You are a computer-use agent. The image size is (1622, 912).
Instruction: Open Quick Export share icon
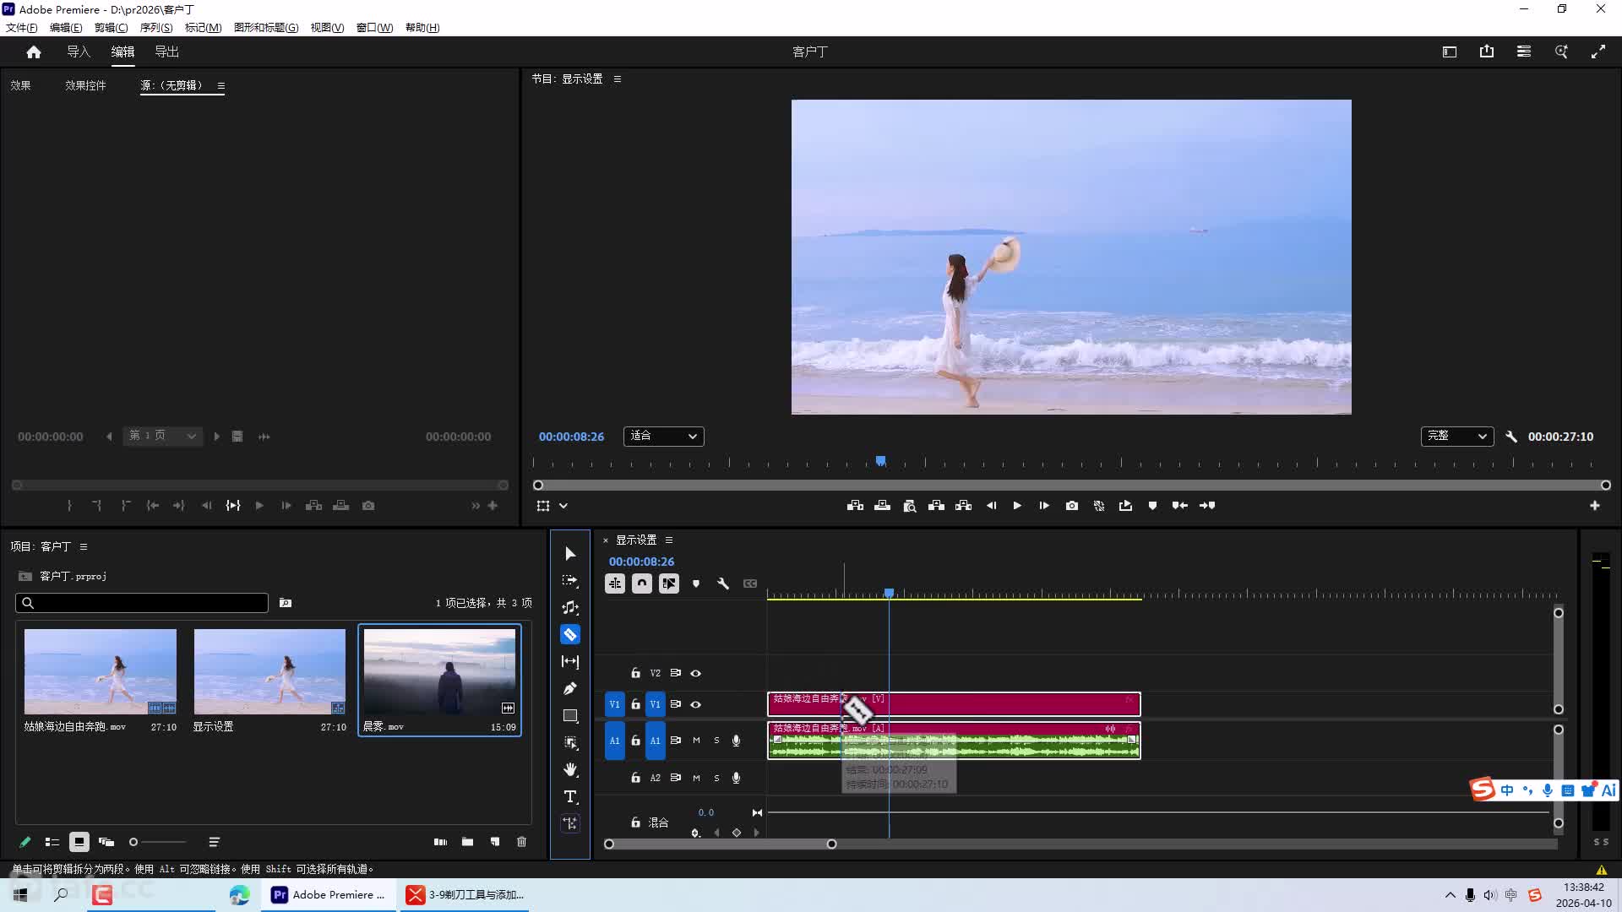point(1487,52)
